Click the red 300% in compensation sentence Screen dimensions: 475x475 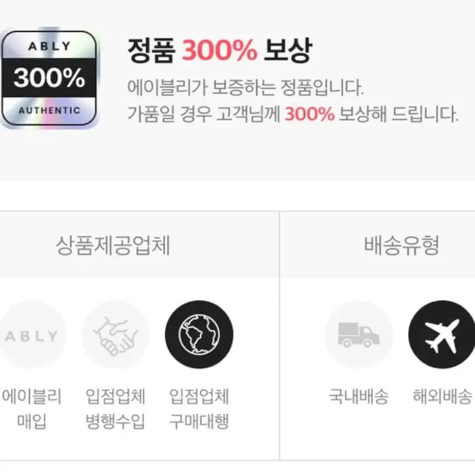click(310, 114)
